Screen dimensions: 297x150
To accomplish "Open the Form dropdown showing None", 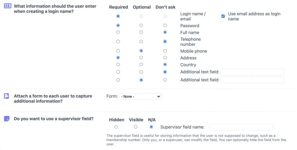I will tap(140, 97).
